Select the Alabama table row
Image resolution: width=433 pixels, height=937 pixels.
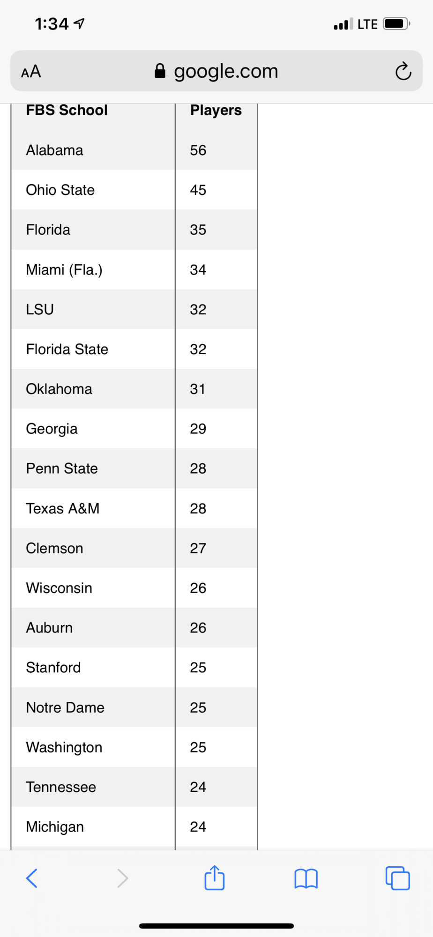pyautogui.click(x=134, y=150)
